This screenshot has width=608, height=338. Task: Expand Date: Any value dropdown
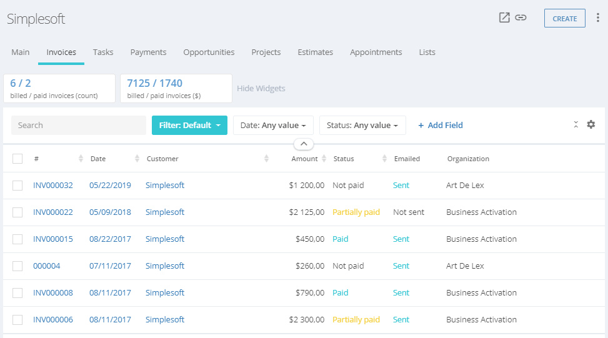click(273, 125)
